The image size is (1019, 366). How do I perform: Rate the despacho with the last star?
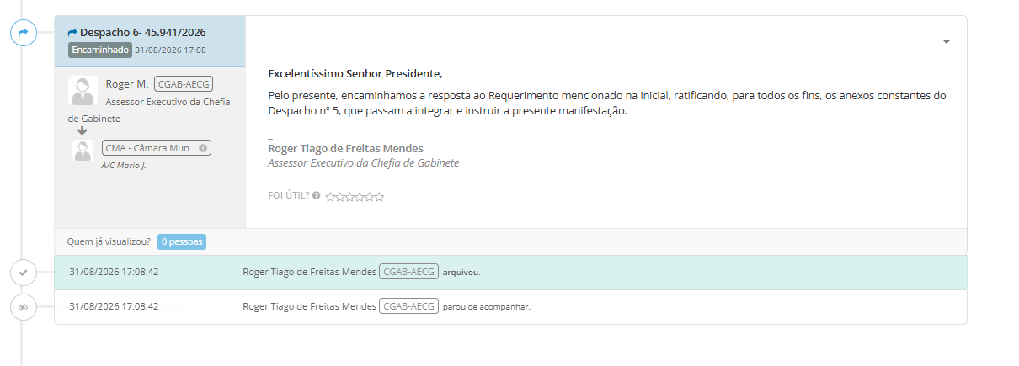380,197
